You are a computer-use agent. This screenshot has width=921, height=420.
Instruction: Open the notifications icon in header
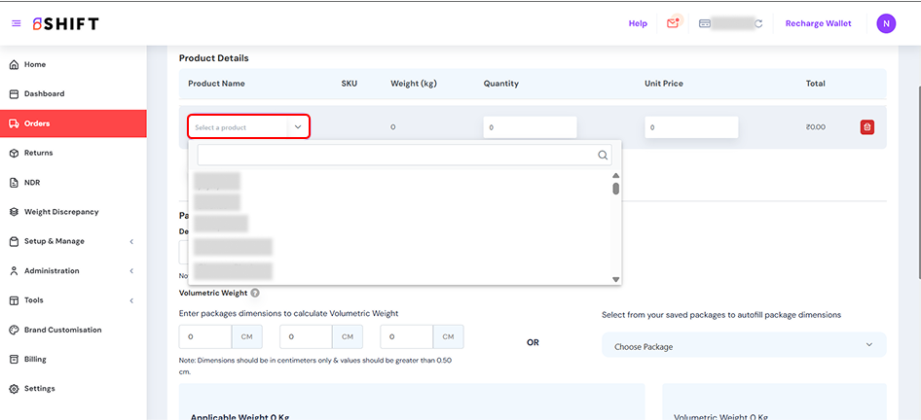tap(673, 23)
